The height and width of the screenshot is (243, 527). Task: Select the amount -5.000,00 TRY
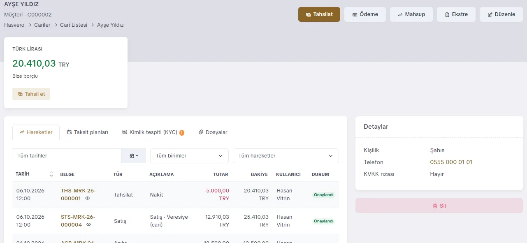(x=217, y=194)
